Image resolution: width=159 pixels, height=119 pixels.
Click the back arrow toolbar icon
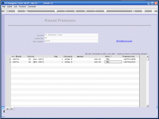point(6,11)
